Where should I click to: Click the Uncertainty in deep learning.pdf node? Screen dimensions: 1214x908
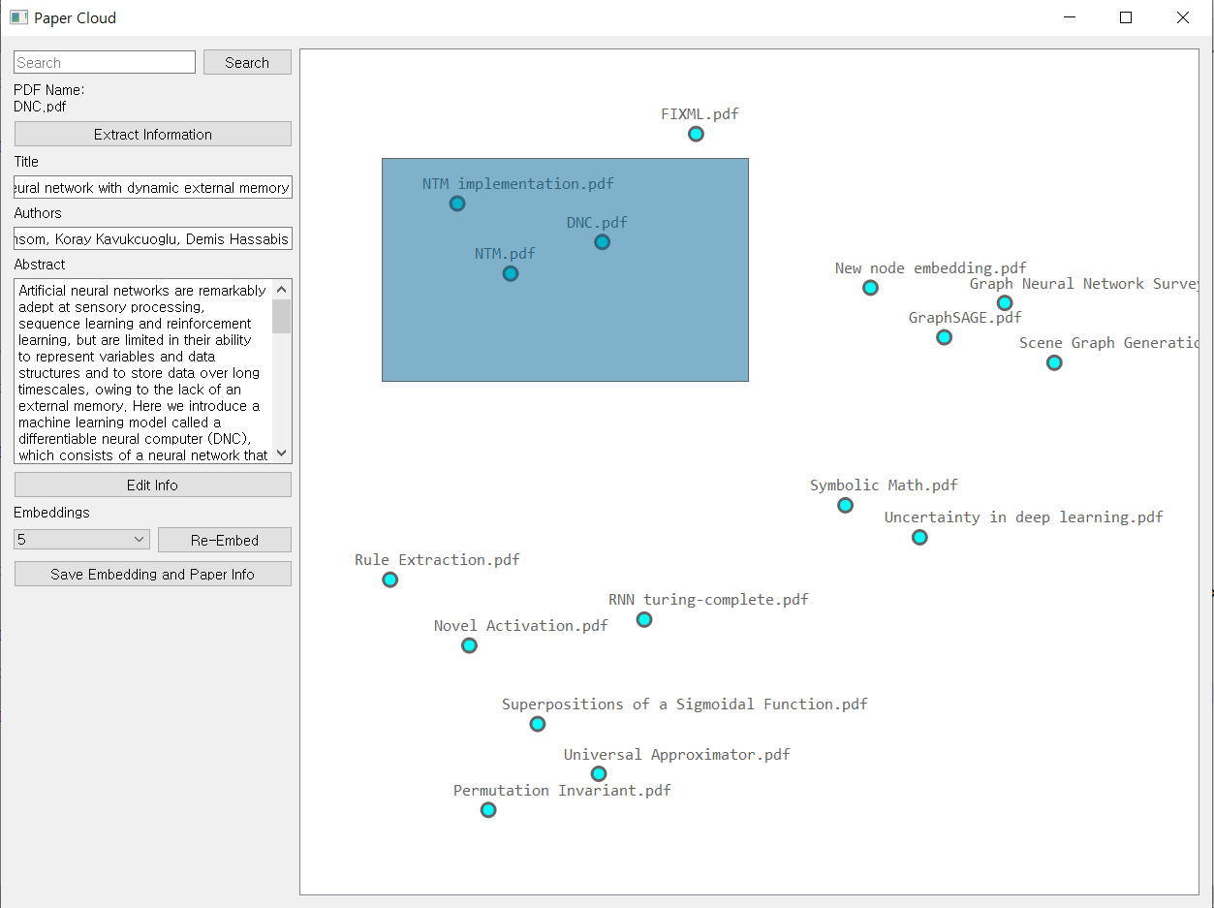click(x=919, y=537)
